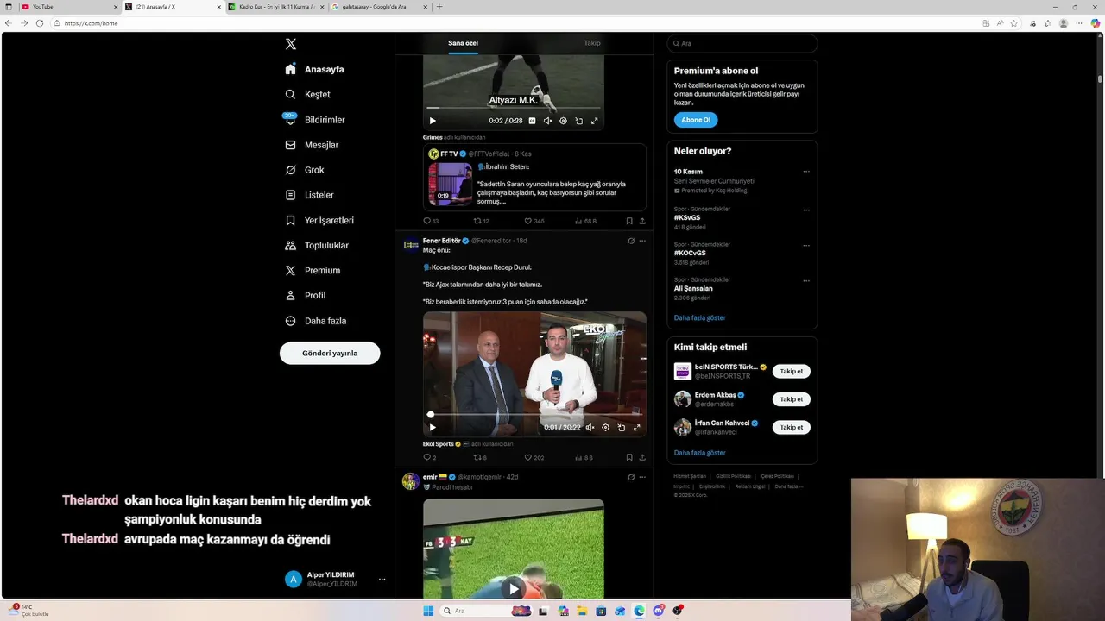The width and height of the screenshot is (1105, 621).
Task: Play the Ekol Sports 20:22 video
Action: [x=433, y=427]
